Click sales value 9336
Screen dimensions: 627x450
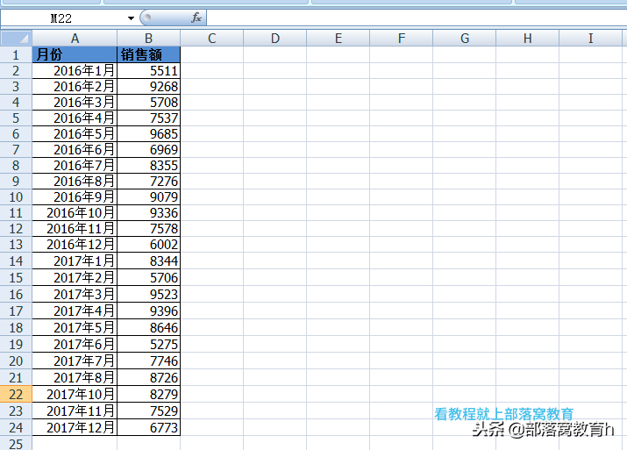[x=149, y=213]
